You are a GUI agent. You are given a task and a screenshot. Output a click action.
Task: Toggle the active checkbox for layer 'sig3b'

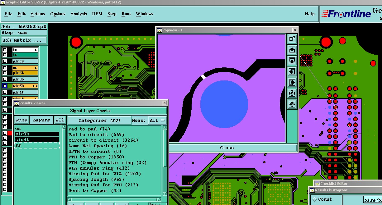[x=5, y=86]
